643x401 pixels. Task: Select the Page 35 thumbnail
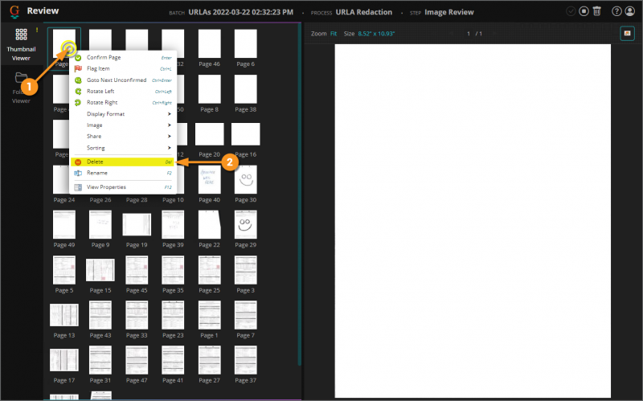[173, 270]
